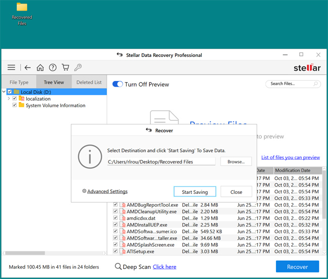This screenshot has height=279, width=328.
Task: Click the localization folder icon
Action: (x=21, y=98)
